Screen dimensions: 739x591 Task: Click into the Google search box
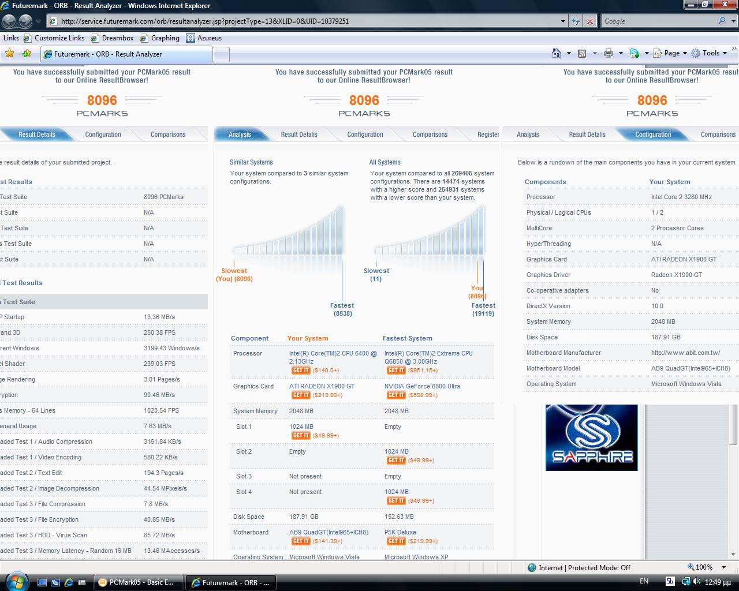(x=658, y=21)
